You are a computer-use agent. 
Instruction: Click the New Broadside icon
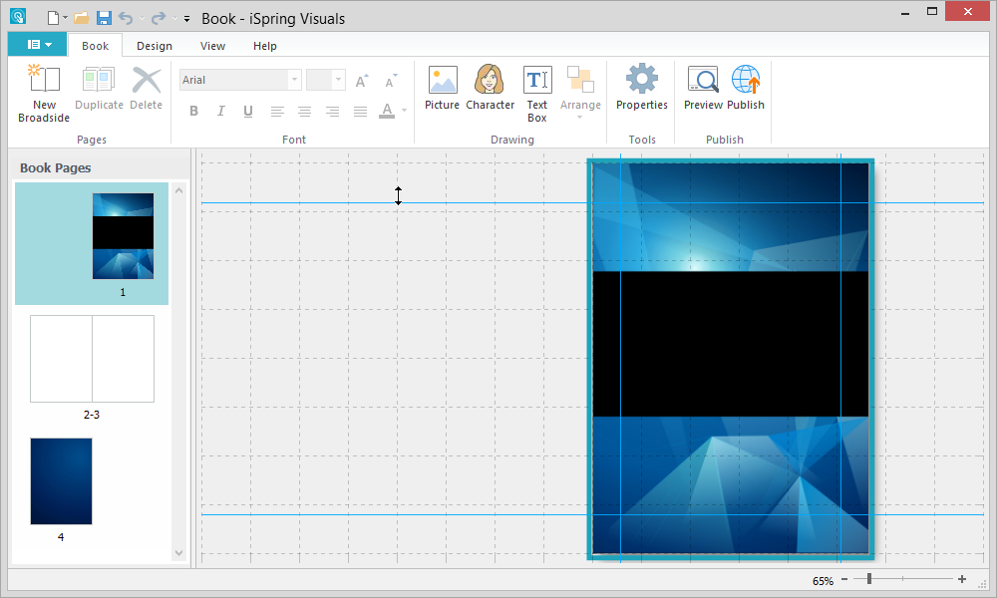44,81
